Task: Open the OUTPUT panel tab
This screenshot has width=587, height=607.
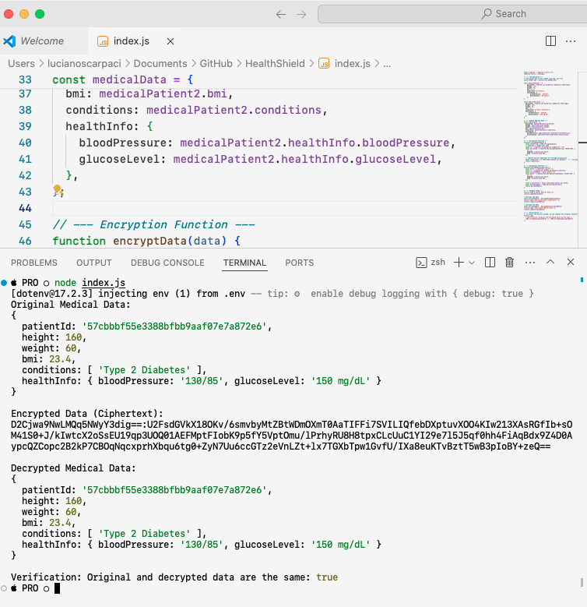Action: pyautogui.click(x=94, y=263)
